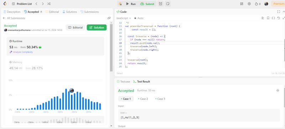Run the code
Screen dimensions: 285x129
pyautogui.click(x=131, y=4)
